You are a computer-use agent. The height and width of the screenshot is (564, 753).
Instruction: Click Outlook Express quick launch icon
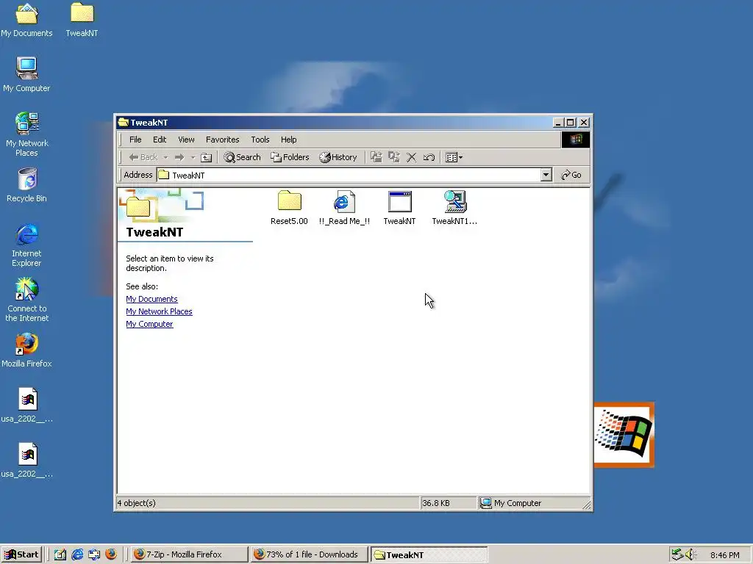(94, 554)
